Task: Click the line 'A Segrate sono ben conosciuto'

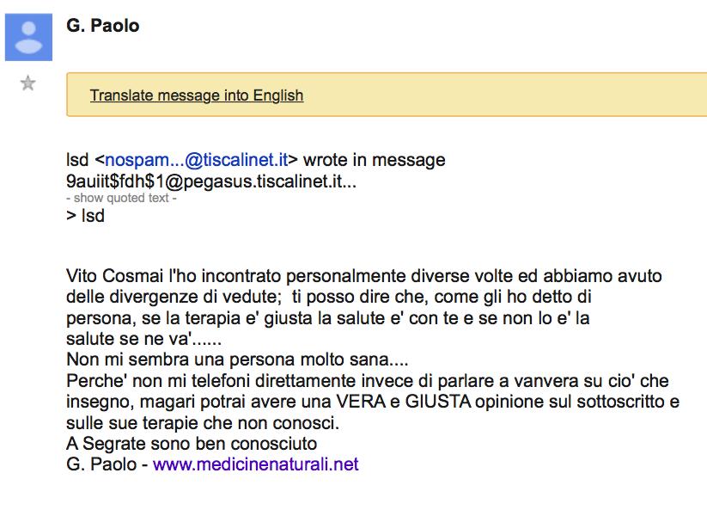Action: (192, 443)
